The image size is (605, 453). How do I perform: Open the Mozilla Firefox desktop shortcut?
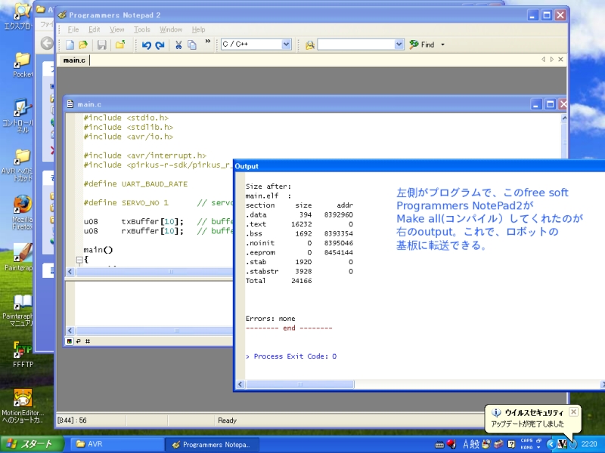[x=22, y=213]
